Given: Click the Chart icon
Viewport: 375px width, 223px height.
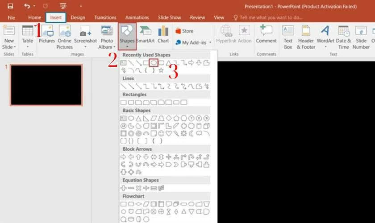Looking at the screenshot, I should [x=163, y=34].
